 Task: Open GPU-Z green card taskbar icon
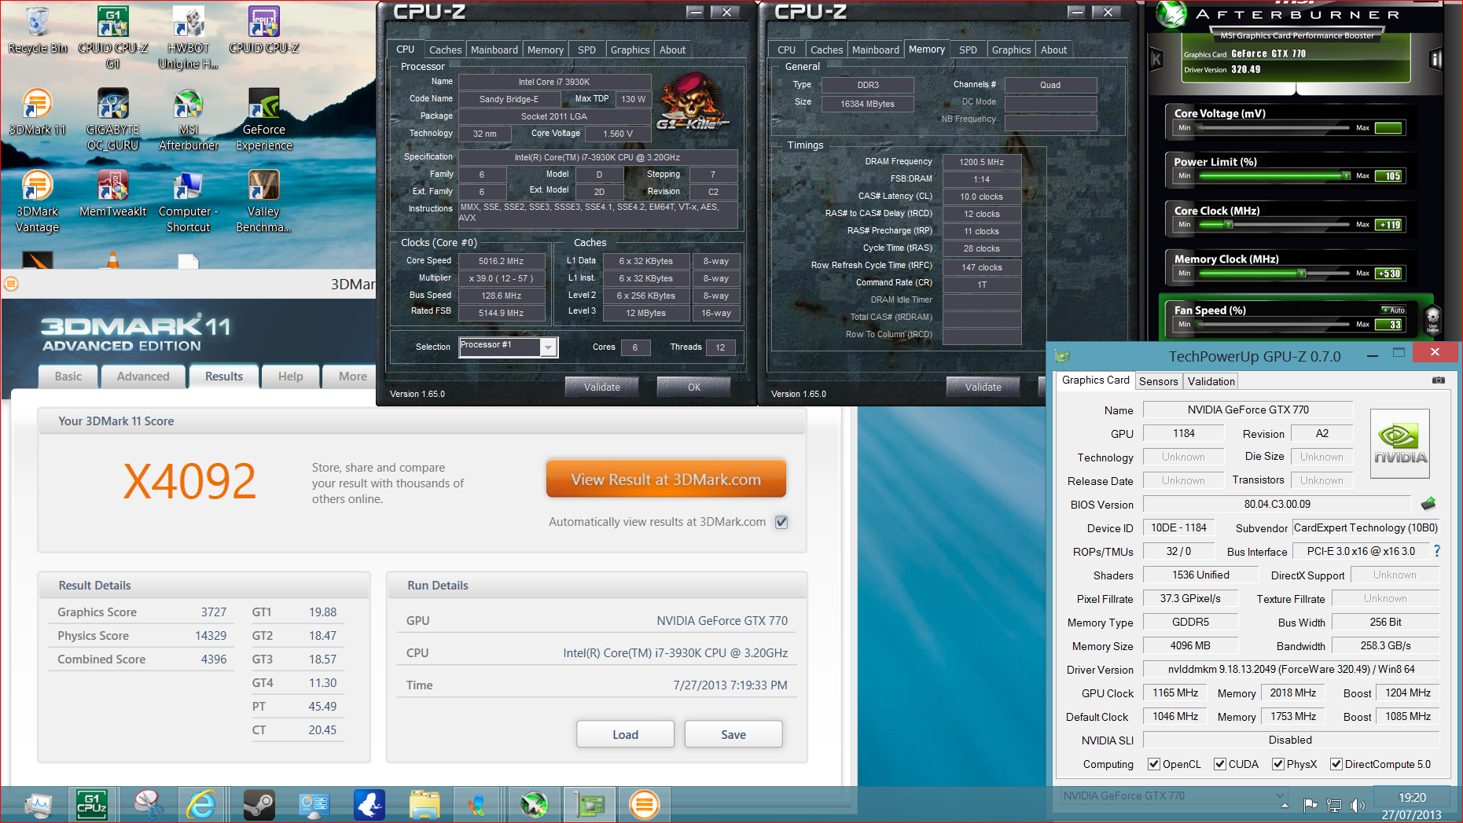coord(590,804)
